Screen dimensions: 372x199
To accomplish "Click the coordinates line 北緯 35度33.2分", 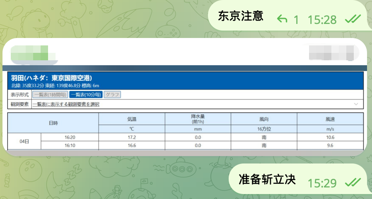I will (55, 85).
